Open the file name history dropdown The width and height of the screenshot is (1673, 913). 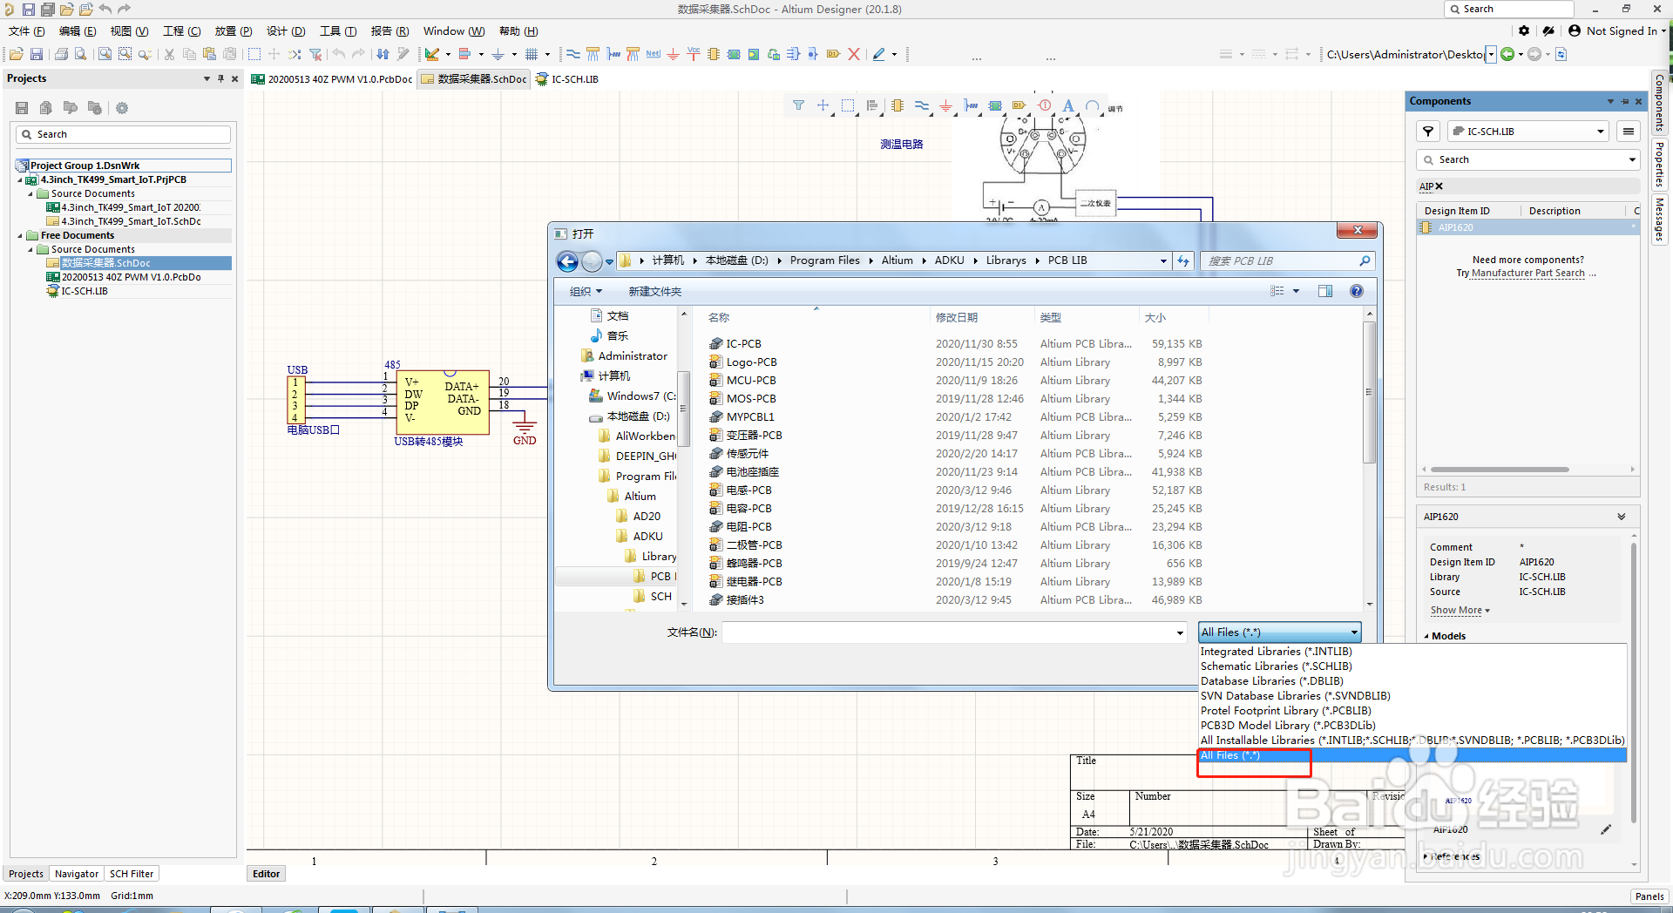[x=1180, y=632]
